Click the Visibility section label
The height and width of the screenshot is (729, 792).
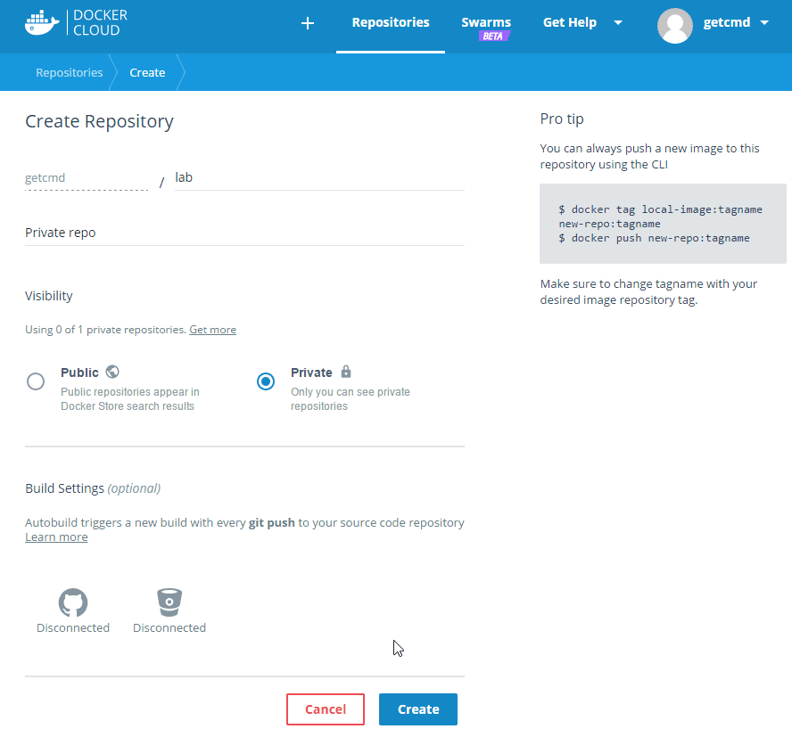49,296
